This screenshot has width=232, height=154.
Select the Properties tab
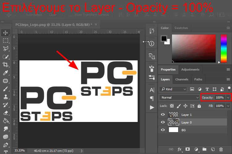tap(168, 69)
